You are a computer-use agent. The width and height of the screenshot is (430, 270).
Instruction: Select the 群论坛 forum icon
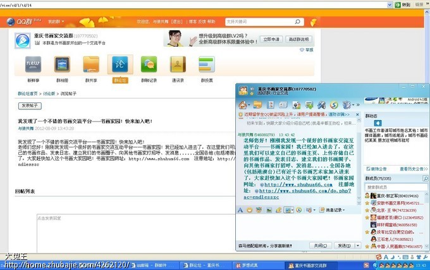click(x=120, y=64)
